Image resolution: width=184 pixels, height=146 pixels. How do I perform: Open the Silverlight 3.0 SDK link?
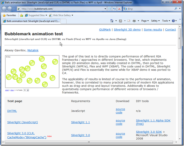[149, 132]
